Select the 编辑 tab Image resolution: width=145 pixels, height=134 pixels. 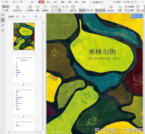62,2
